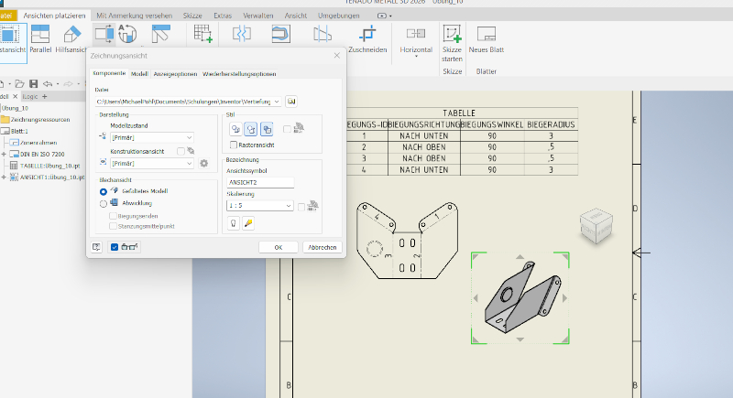This screenshot has height=398, width=733.
Task: Select the Hilfsansicht tool in ribbon
Action: click(71, 38)
